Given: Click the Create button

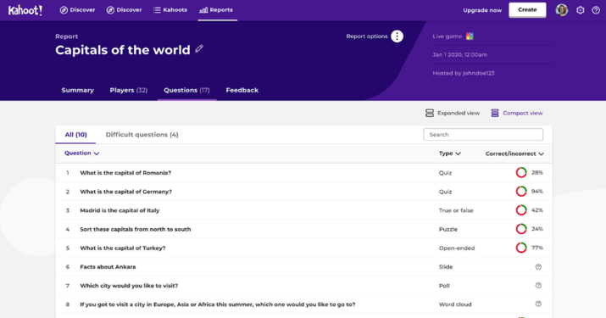Looking at the screenshot, I should pyautogui.click(x=527, y=10).
